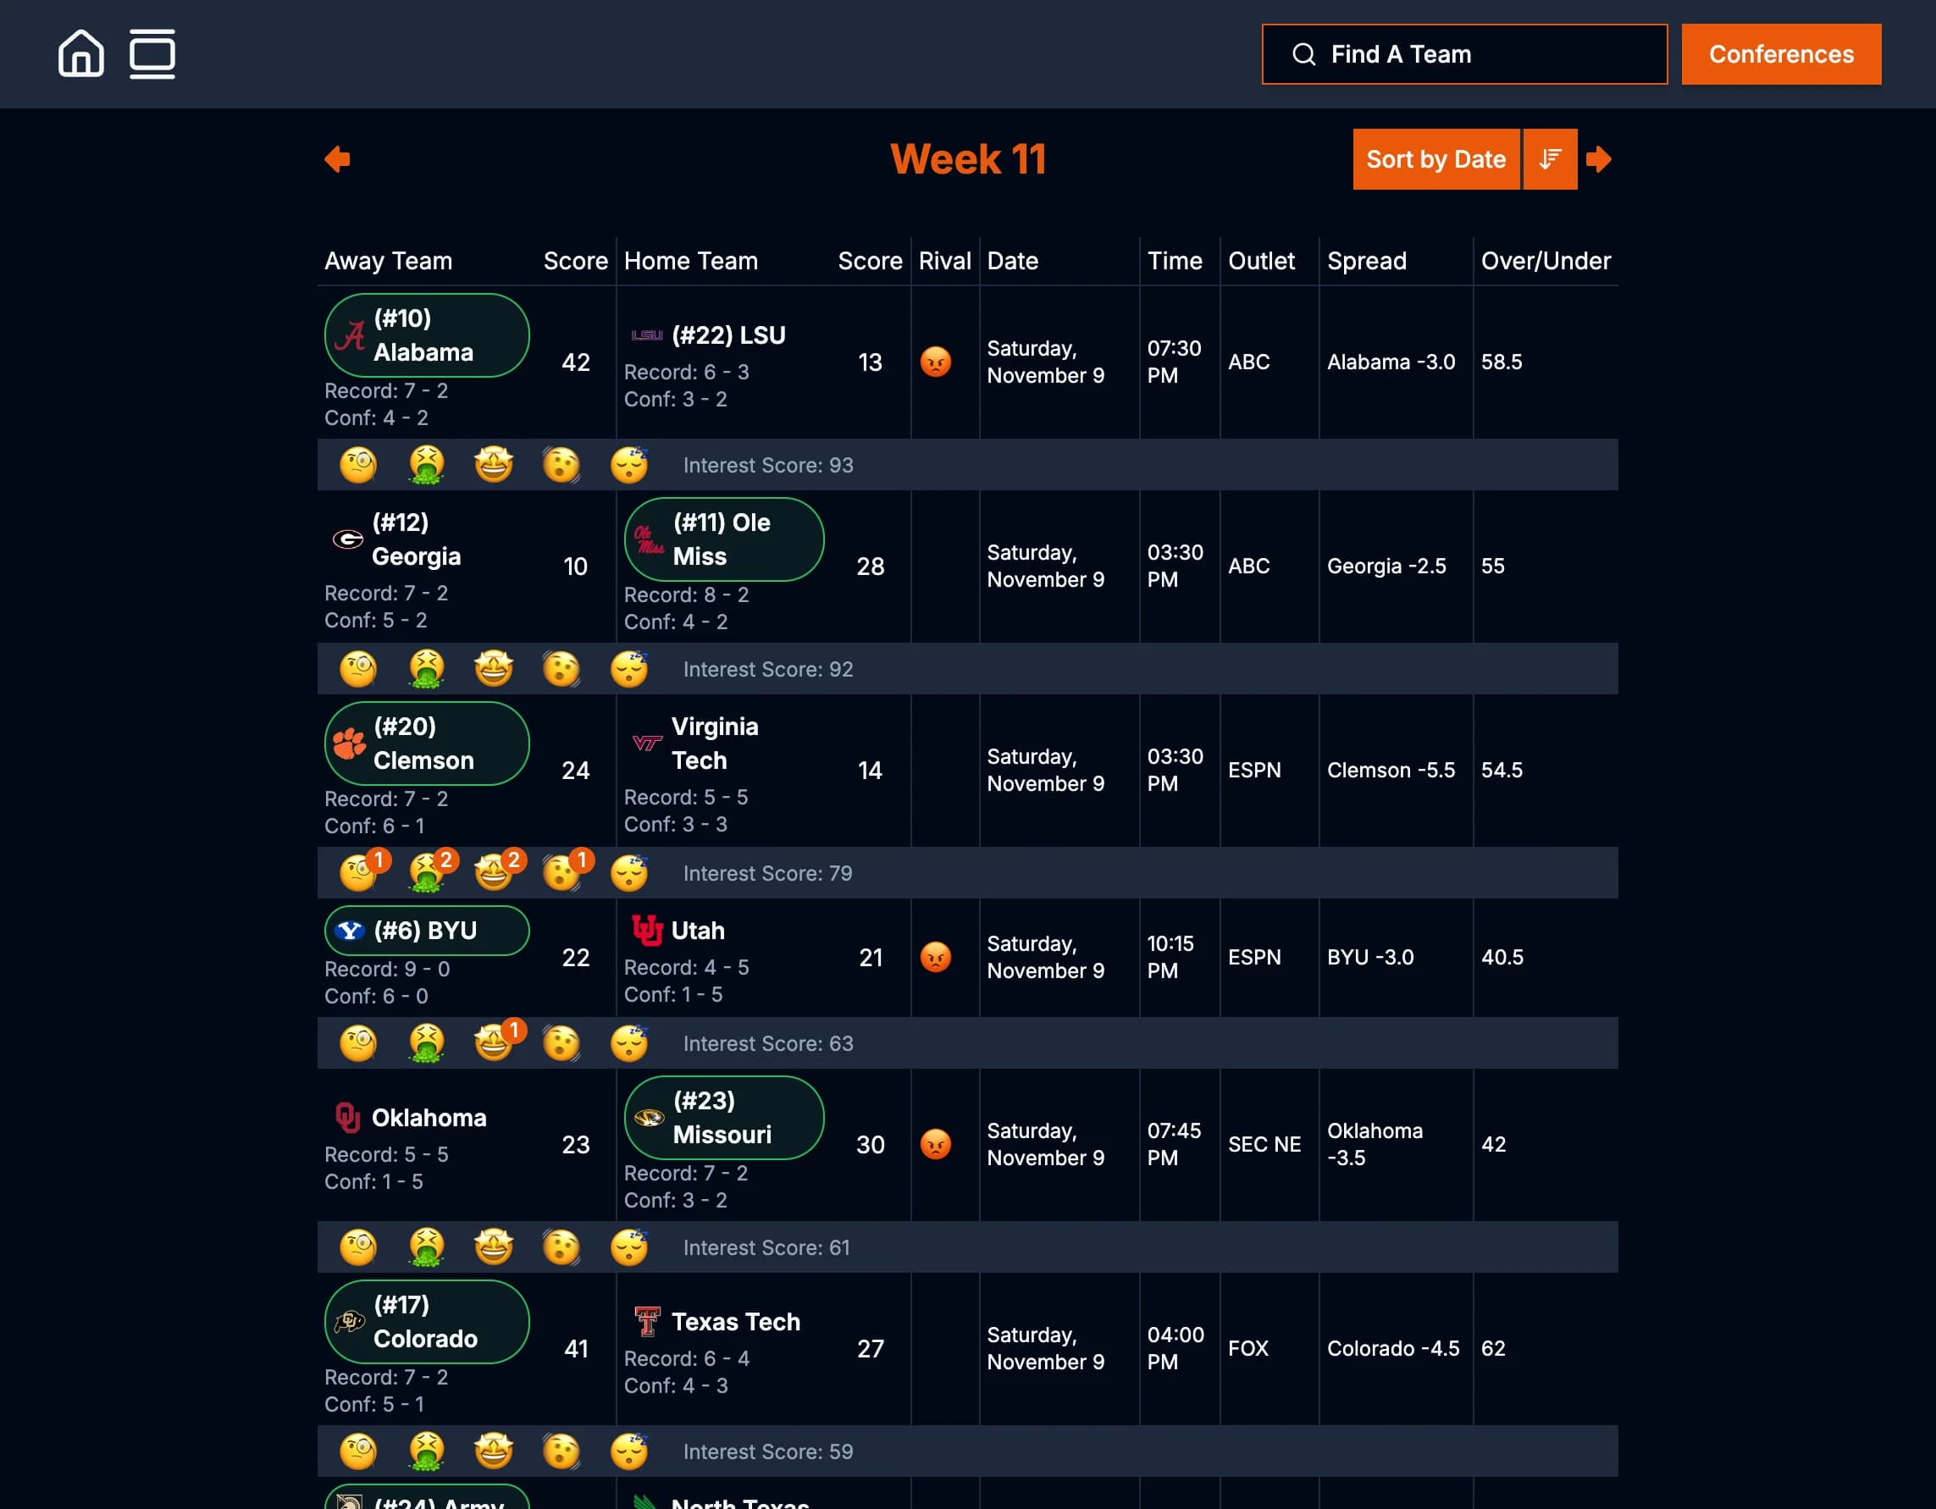React with star-struck face on Colorado-Texas Tech game

point(494,1451)
